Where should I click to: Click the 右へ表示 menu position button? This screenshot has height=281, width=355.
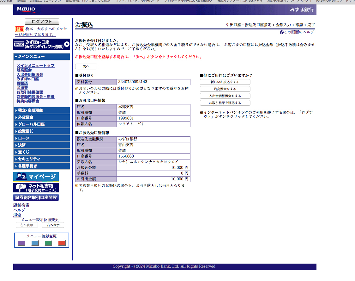53,225
